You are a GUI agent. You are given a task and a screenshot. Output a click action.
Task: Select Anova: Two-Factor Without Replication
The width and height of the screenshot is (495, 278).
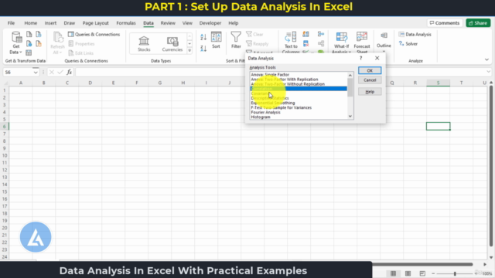[288, 84]
